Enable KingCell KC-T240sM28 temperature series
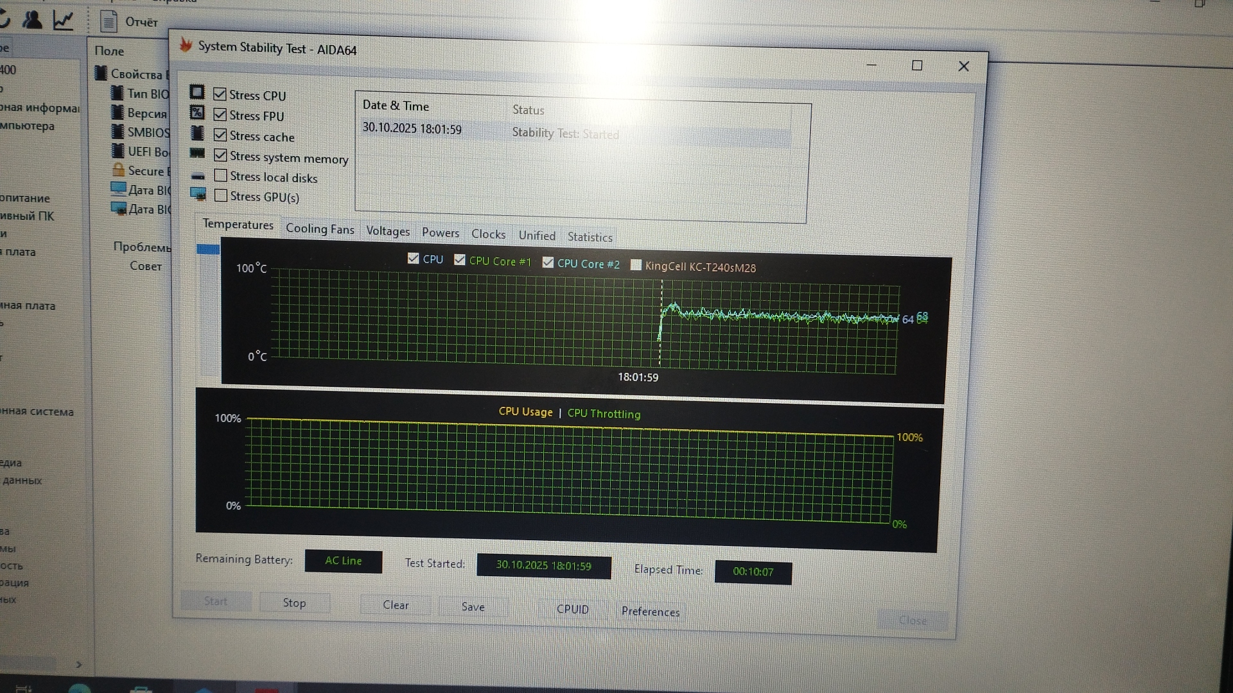The image size is (1233, 693). click(636, 265)
